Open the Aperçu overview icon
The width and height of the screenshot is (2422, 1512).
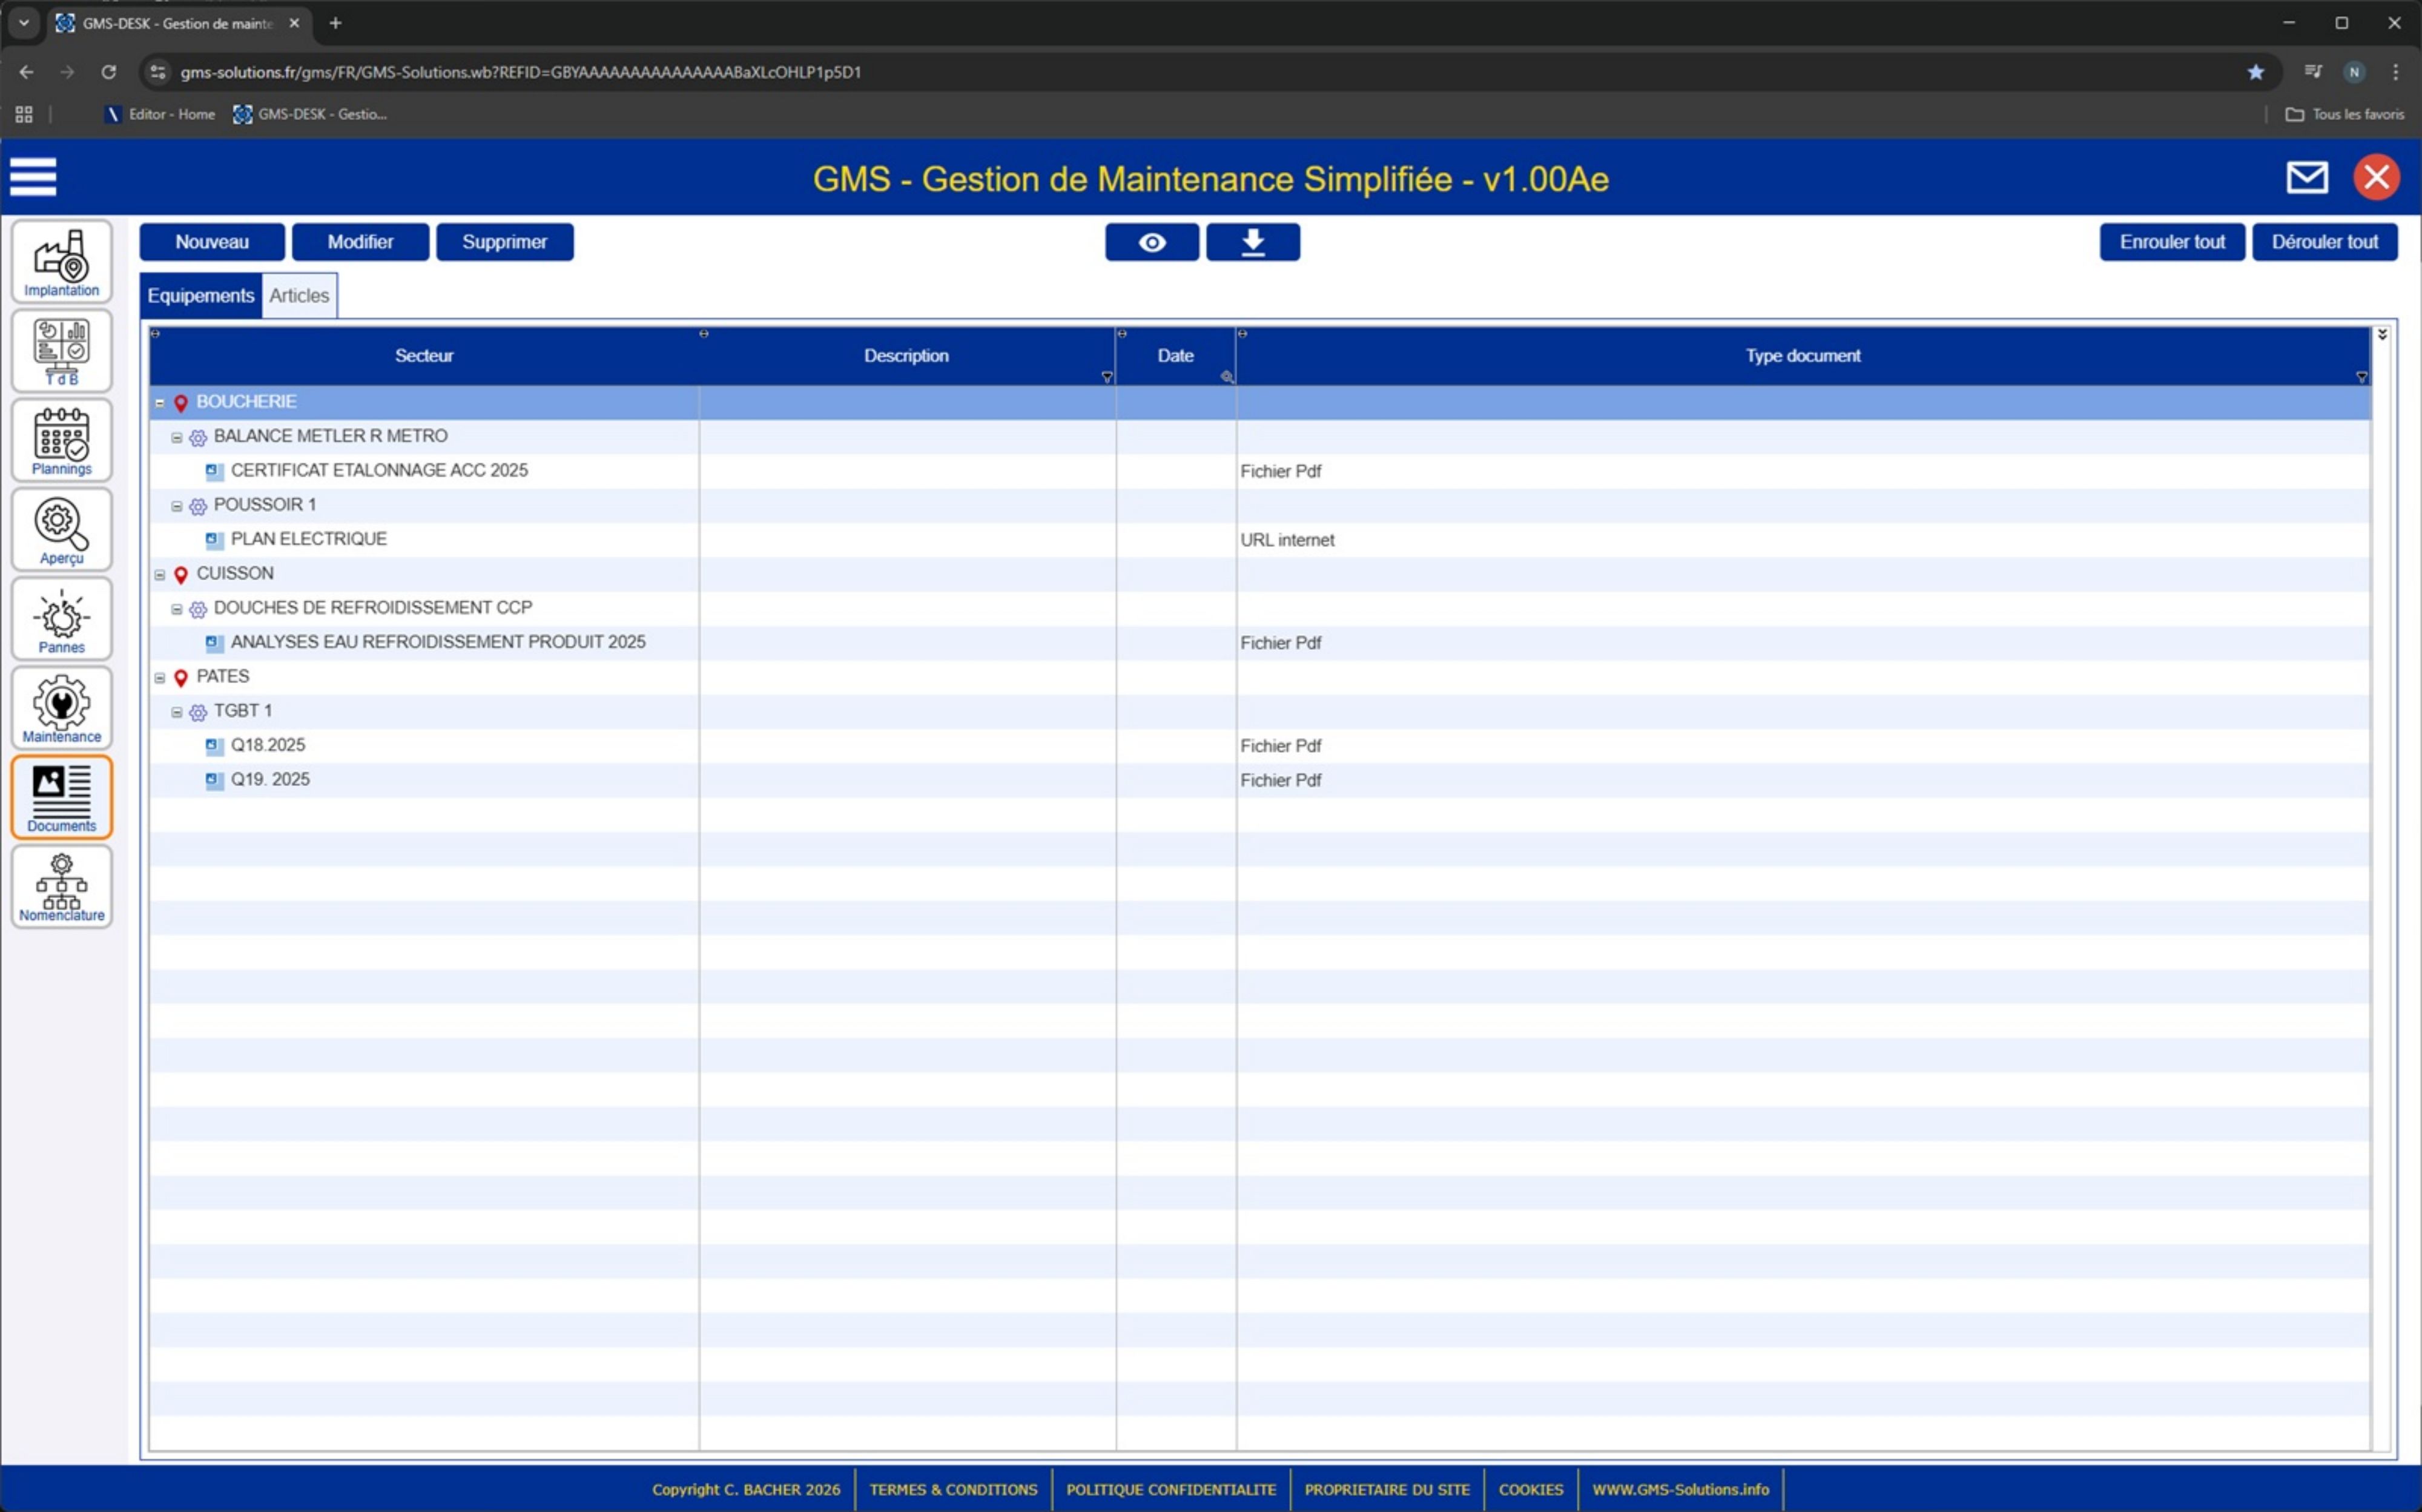point(61,529)
